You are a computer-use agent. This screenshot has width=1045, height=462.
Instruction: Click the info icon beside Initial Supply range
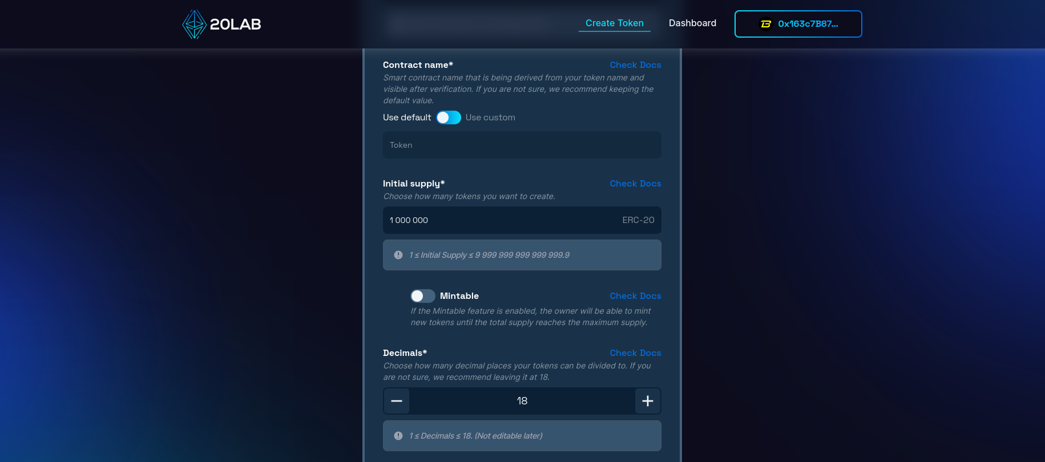(x=398, y=255)
